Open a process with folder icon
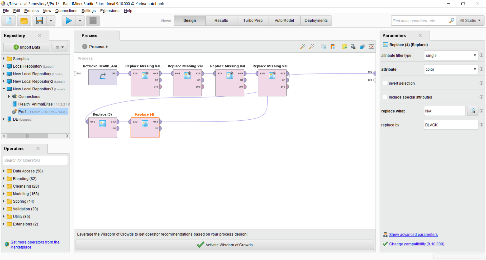Image resolution: width=486 pixels, height=260 pixels. pyautogui.click(x=24, y=21)
